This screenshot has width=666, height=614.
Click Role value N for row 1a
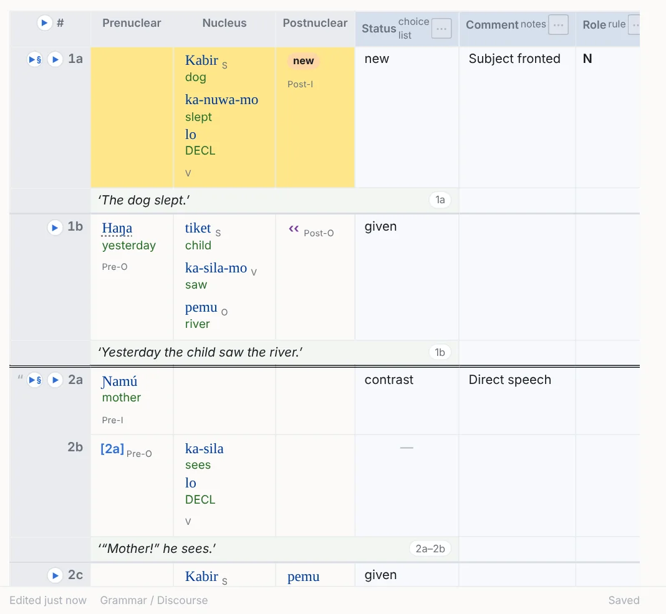[587, 59]
